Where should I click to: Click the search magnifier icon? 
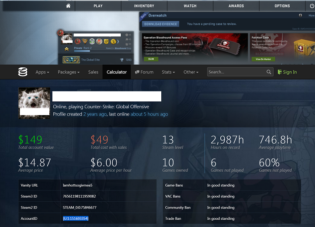(269, 72)
